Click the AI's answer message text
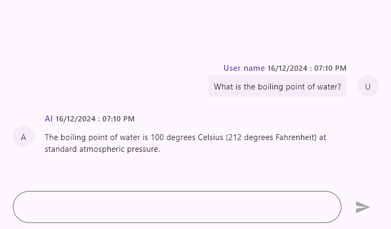Screen dimensions: 391x229 185,143
